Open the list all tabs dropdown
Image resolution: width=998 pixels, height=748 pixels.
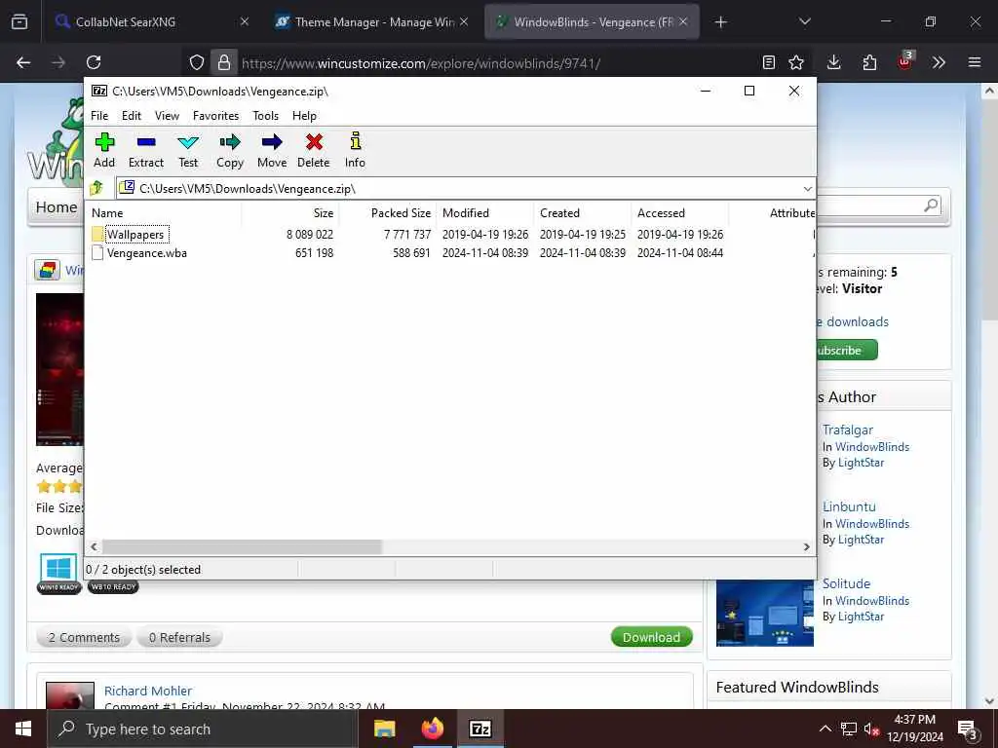[805, 22]
